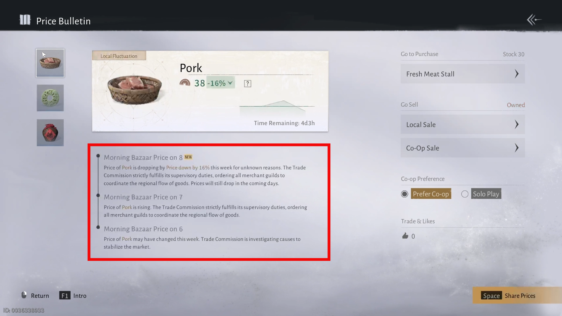Open the Local Sale arrow
This screenshot has width=562, height=316.
click(517, 124)
